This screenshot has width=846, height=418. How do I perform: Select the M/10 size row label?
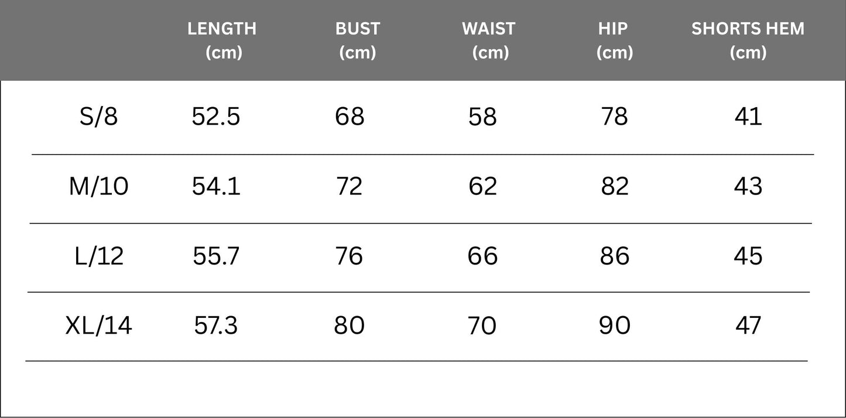point(98,186)
